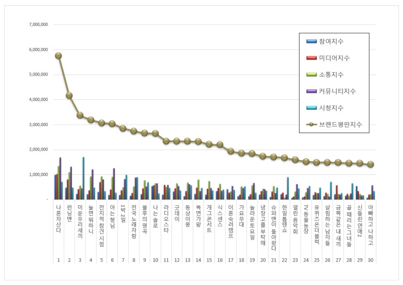Click the 1,000,000 y-axis value
403x285 pixels.
pyautogui.click(x=38, y=174)
